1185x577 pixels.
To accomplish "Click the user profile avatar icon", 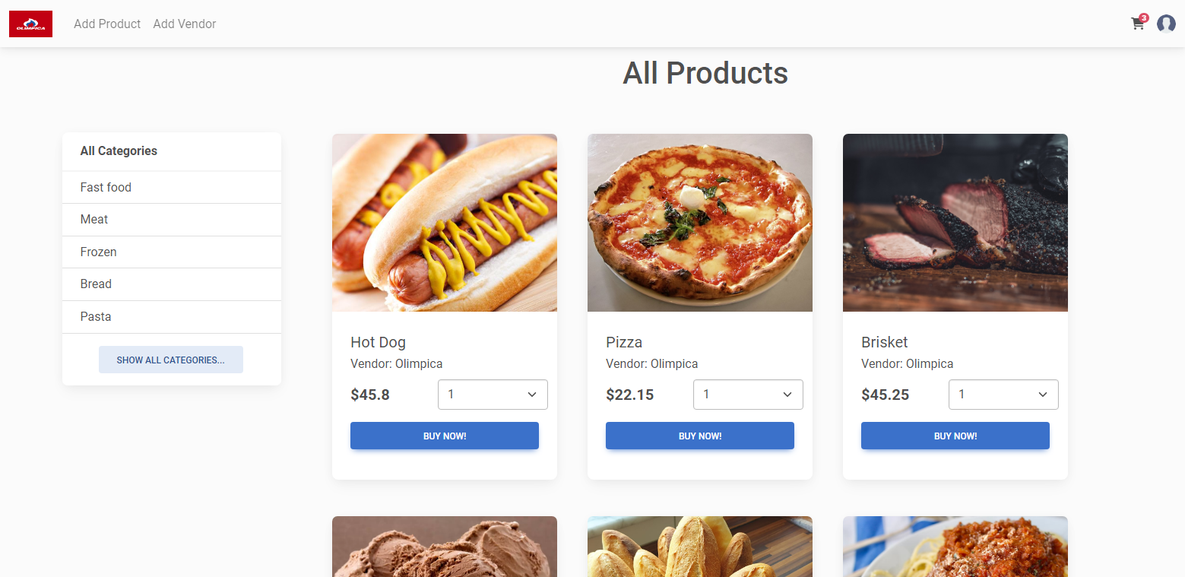I will [x=1166, y=24].
